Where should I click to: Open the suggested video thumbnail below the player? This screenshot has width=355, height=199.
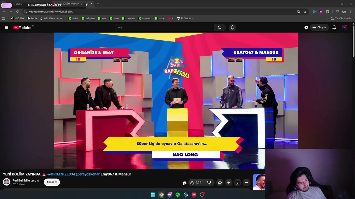(259, 182)
